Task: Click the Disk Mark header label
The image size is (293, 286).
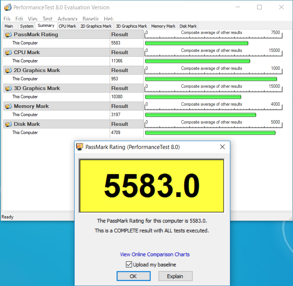Action: pyautogui.click(x=27, y=124)
